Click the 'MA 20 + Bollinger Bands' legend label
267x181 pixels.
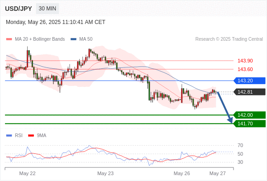[x=40, y=39]
